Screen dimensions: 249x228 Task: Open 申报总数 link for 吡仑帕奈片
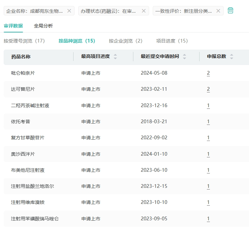(x=208, y=73)
